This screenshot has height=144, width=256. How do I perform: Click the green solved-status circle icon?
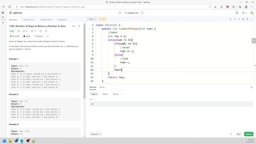19,31
